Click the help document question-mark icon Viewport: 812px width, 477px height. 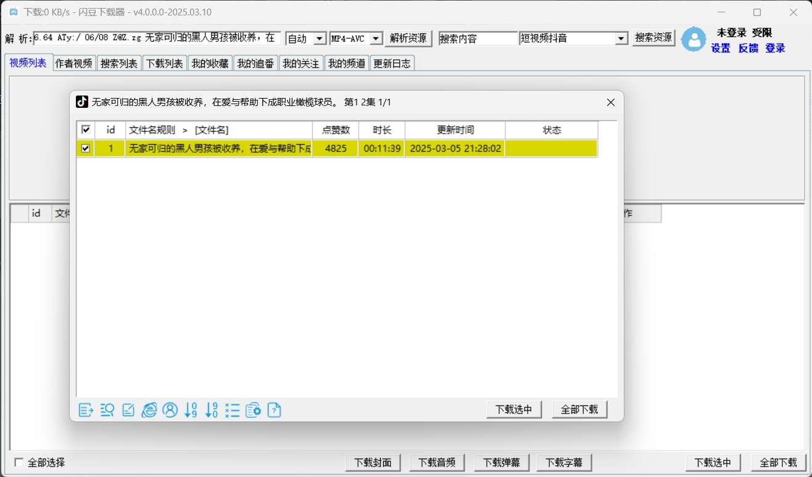pos(275,410)
